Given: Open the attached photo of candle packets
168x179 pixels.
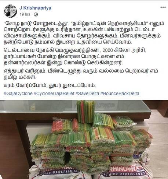Looking at the screenshot, I should pyautogui.click(x=84, y=140).
